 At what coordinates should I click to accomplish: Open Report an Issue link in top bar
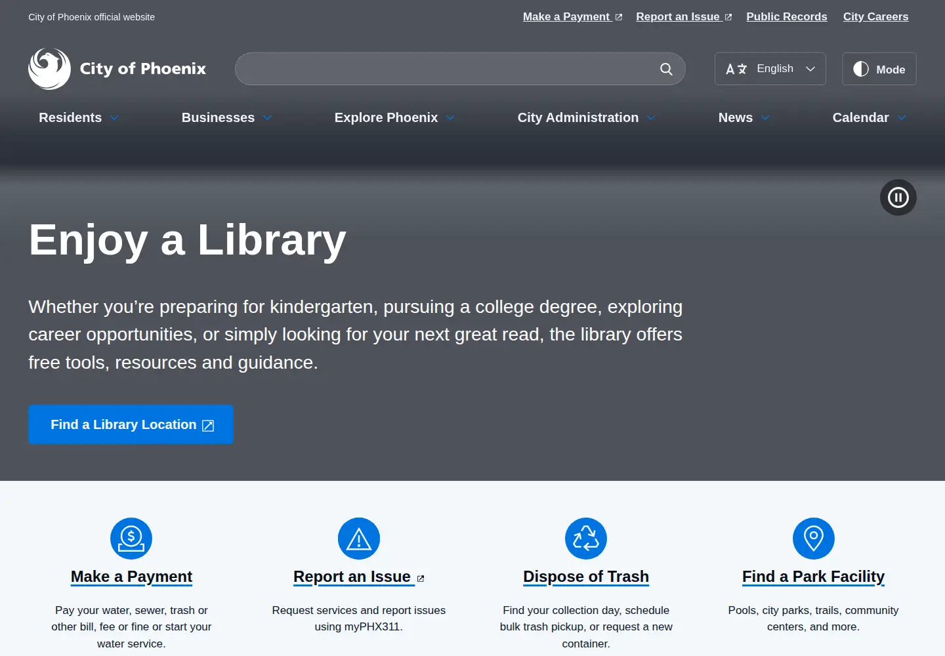[x=684, y=16]
